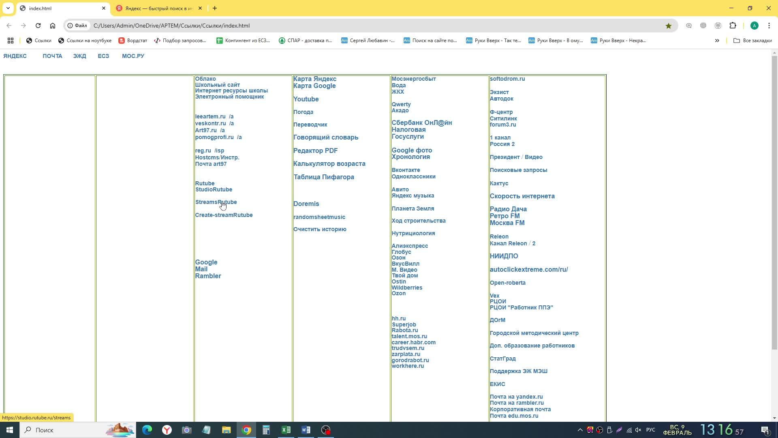This screenshot has width=778, height=438.
Task: Open Youtube link in the bookmarks page
Action: (307, 99)
